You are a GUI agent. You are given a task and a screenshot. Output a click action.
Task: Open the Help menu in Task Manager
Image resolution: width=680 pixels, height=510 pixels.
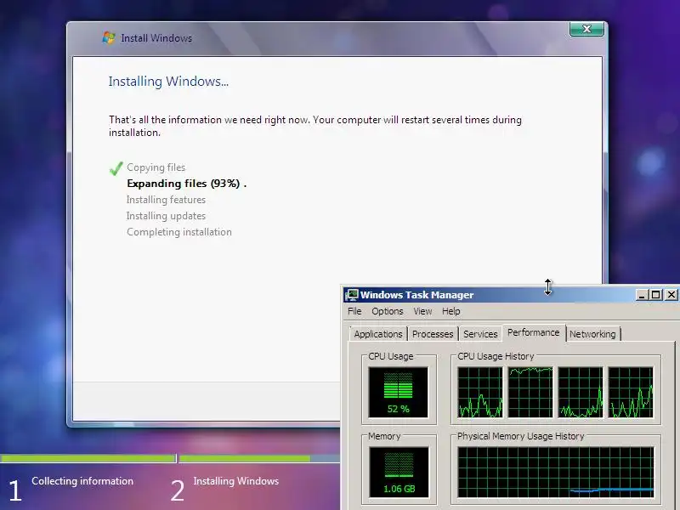[x=451, y=311]
